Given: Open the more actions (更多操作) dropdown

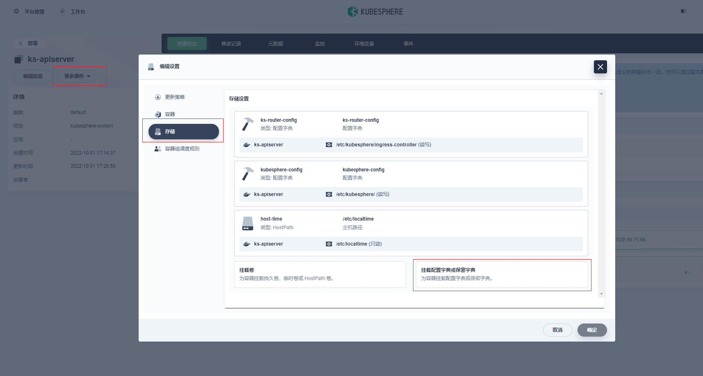Looking at the screenshot, I should point(77,76).
